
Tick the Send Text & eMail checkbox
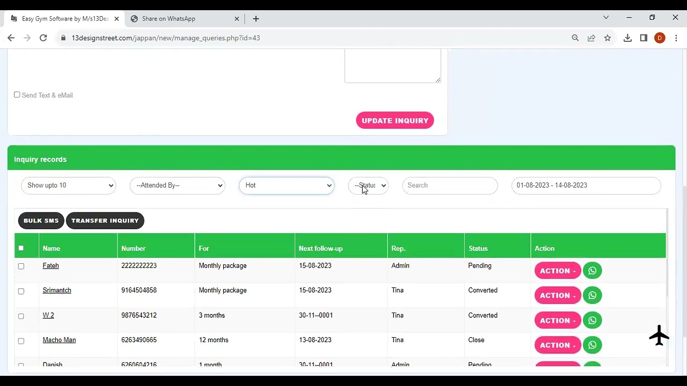(17, 95)
